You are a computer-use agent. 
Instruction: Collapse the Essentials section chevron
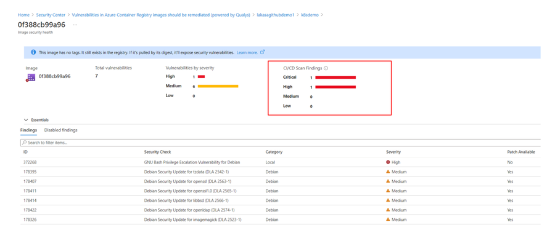pos(26,120)
